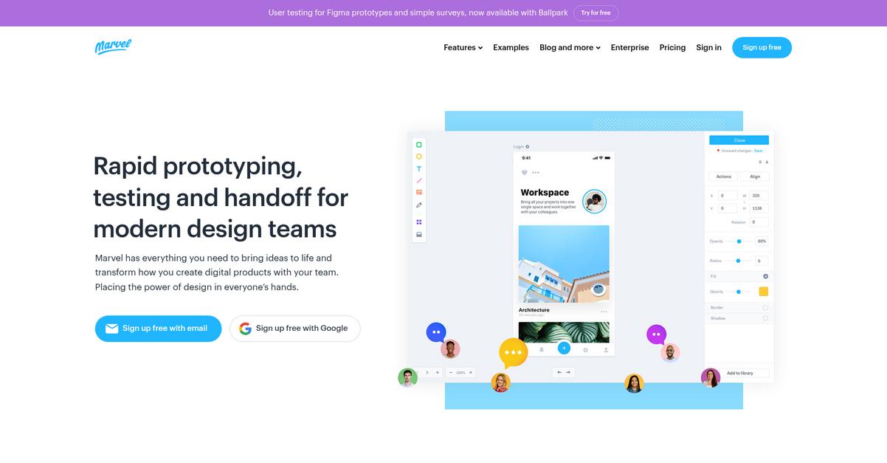Image resolution: width=887 pixels, height=463 pixels.
Task: Expand the Features dropdown menu
Action: [463, 47]
